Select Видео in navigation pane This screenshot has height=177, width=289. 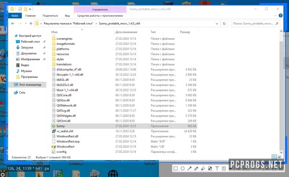coord(25,65)
